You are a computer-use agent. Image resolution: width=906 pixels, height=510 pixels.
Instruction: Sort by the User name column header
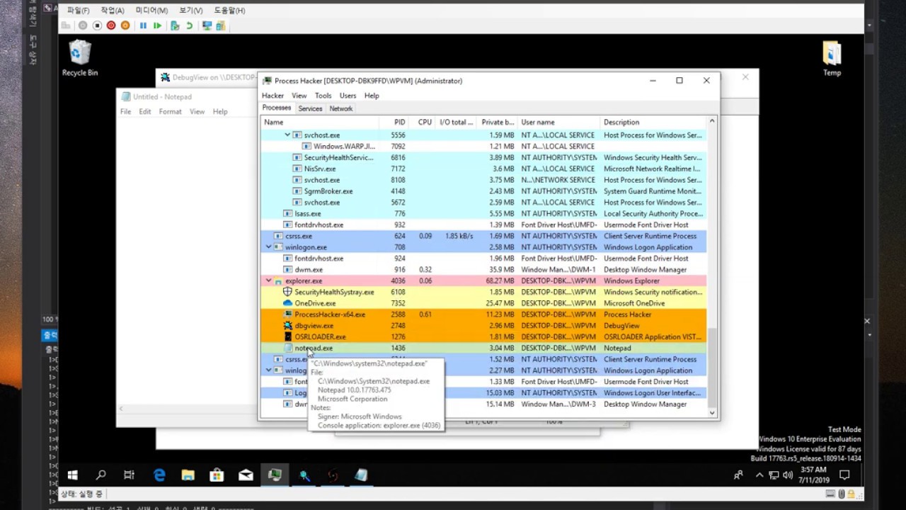tap(558, 122)
